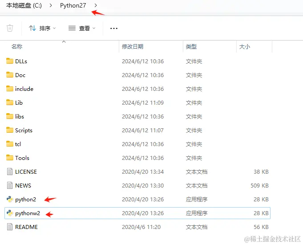Sort by the 名称 column header
Image resolution: width=303 pixels, height=245 pixels.
pos(17,47)
